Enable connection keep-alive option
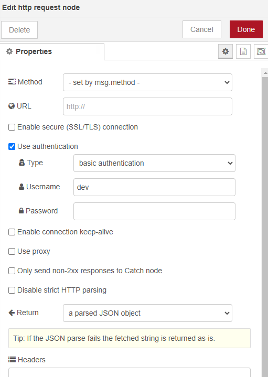Screen dimensions: 268x377 [x=12, y=232]
